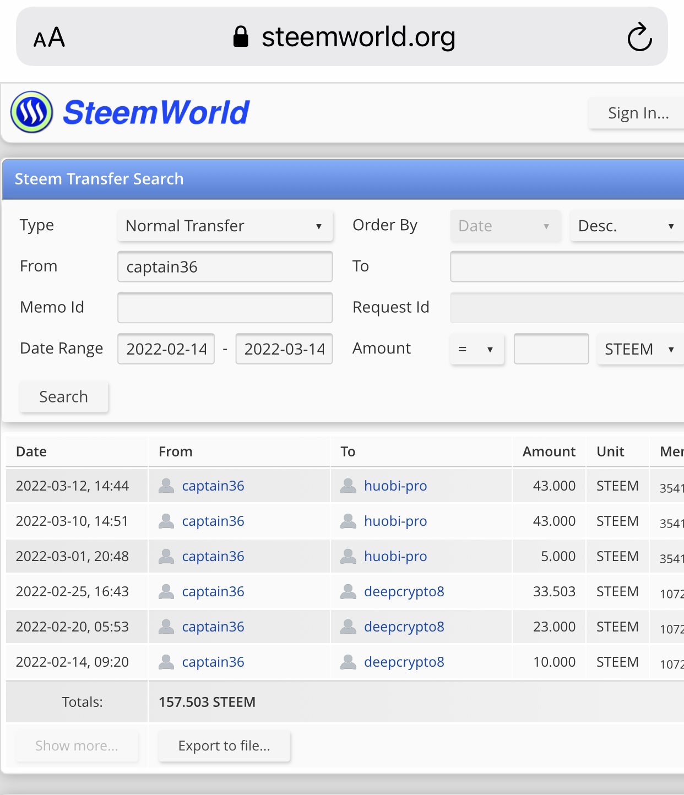Open the Normal Transfer type dropdown
684x795 pixels.
(225, 226)
